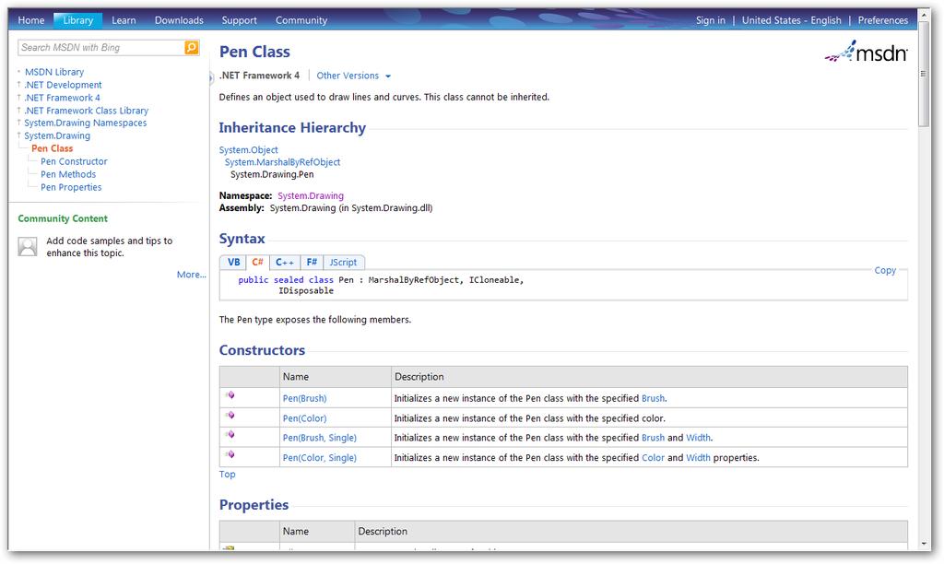Open MSDN Library in the navigation tree
Viewport: 944px width, 564px height.
54,72
